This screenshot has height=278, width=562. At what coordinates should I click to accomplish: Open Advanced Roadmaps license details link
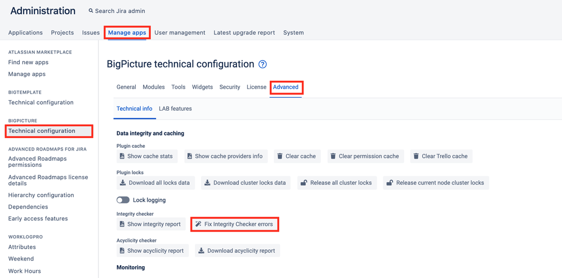[48, 180]
